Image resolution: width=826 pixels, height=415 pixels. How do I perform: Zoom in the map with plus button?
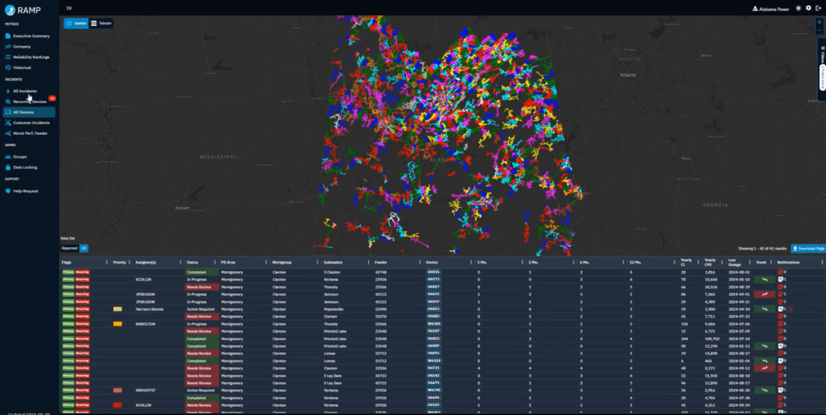[x=819, y=22]
